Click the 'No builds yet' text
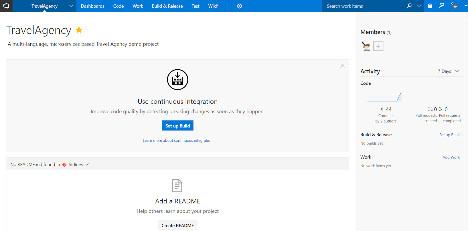The width and height of the screenshot is (468, 231). click(371, 143)
